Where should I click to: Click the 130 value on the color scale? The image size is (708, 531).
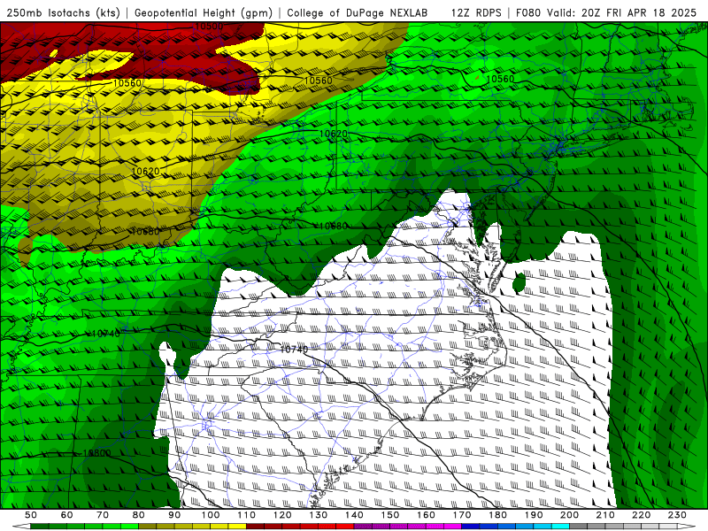[x=318, y=515]
